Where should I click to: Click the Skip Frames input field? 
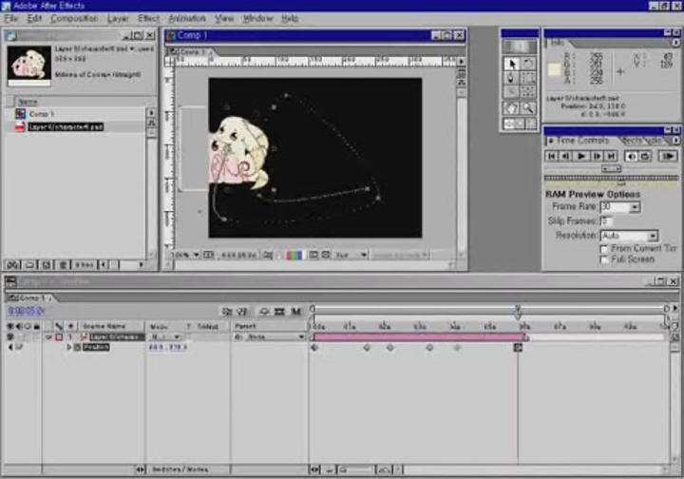[x=606, y=221]
